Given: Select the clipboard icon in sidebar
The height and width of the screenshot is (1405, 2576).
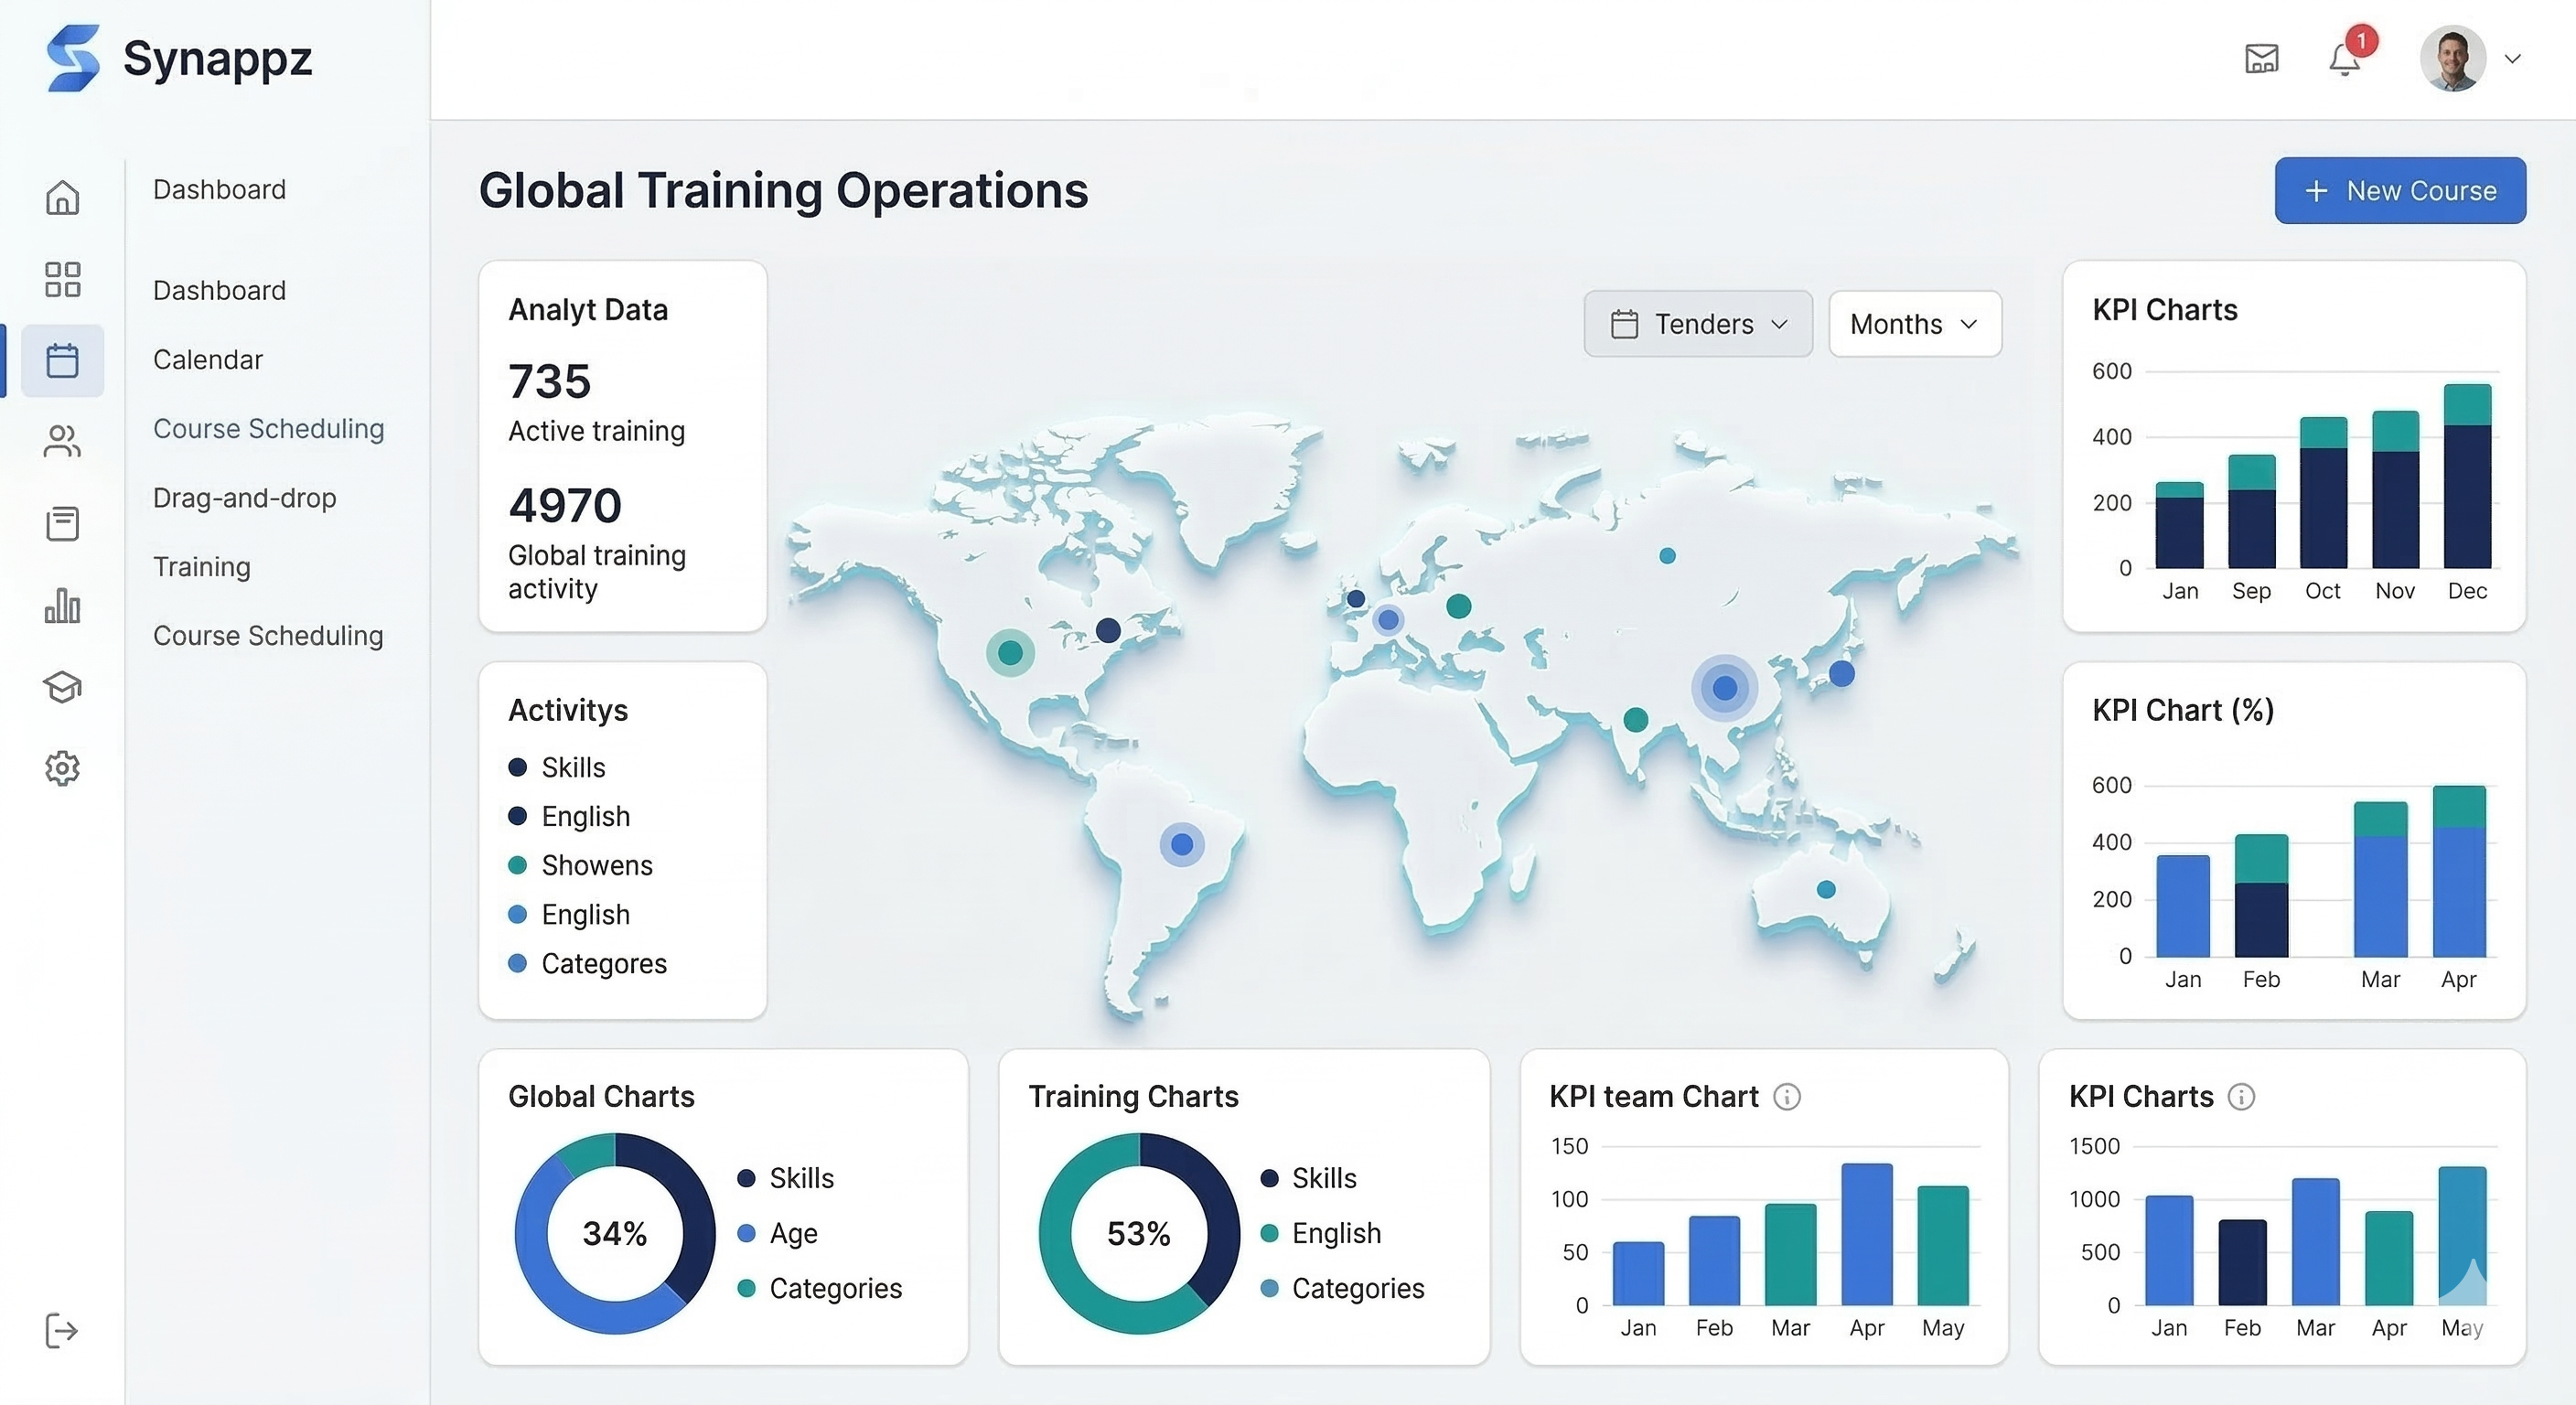Looking at the screenshot, I should (x=63, y=523).
